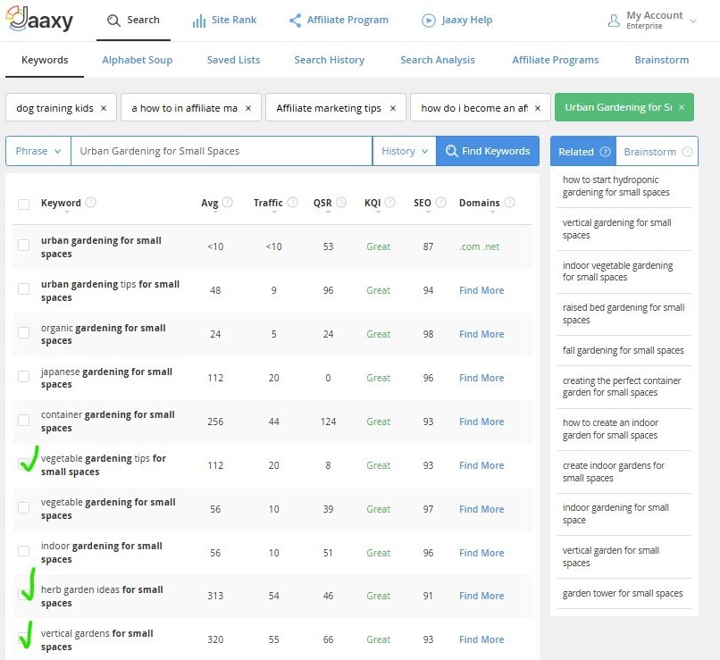The height and width of the screenshot is (660, 720).
Task: Check 'container gardening for small spaces' row
Action: (x=23, y=420)
